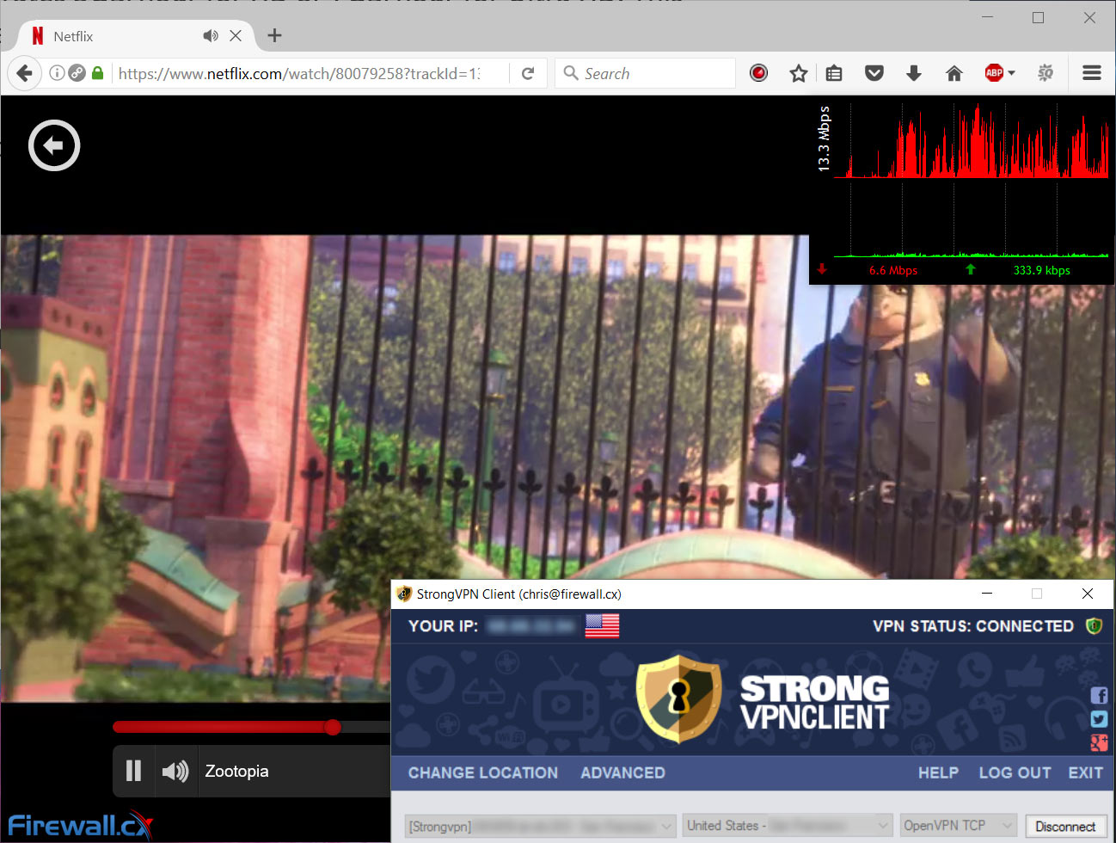Click the browser Search box
This screenshot has width=1116, height=843.
(646, 73)
